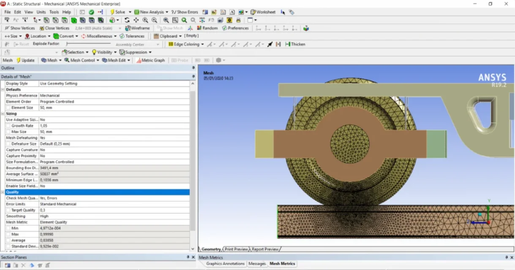Open the Size dropdown
This screenshot has height=270, width=515.
tap(13, 36)
